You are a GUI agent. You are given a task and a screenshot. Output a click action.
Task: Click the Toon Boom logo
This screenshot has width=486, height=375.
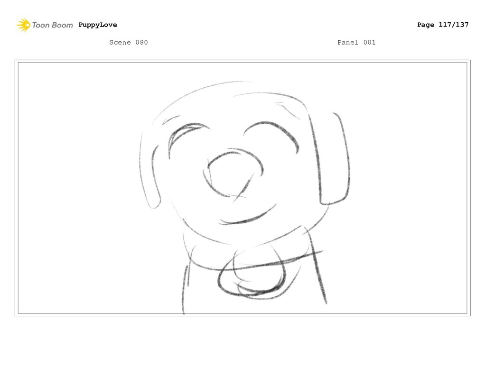[45, 25]
